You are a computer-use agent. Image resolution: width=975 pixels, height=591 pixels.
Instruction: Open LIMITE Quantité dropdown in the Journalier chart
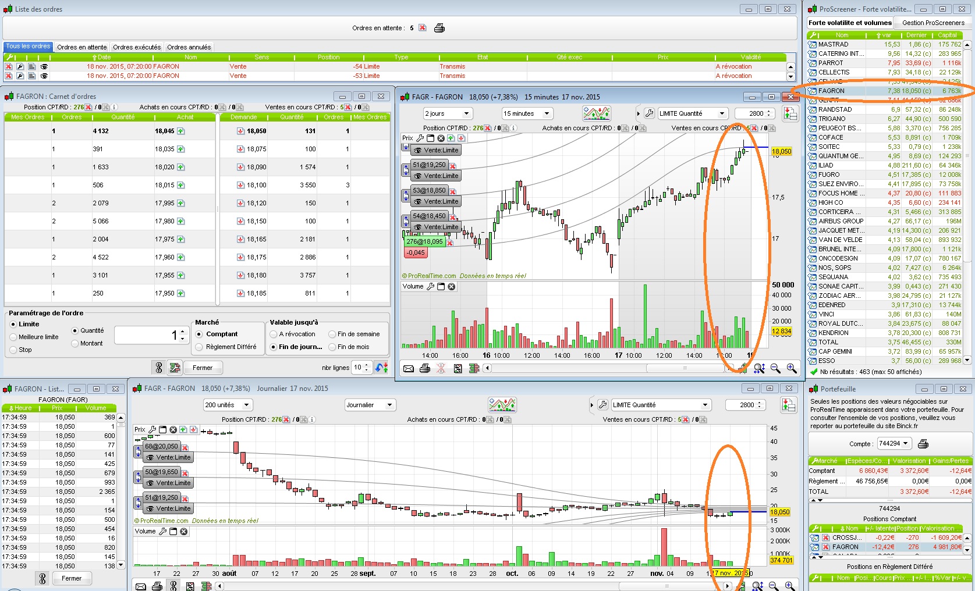click(x=662, y=405)
